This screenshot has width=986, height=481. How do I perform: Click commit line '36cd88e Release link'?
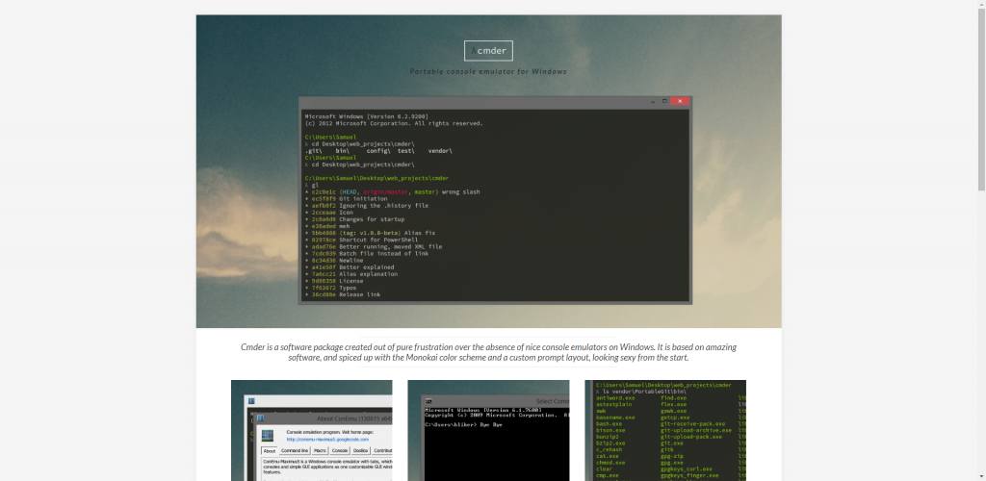(x=343, y=294)
